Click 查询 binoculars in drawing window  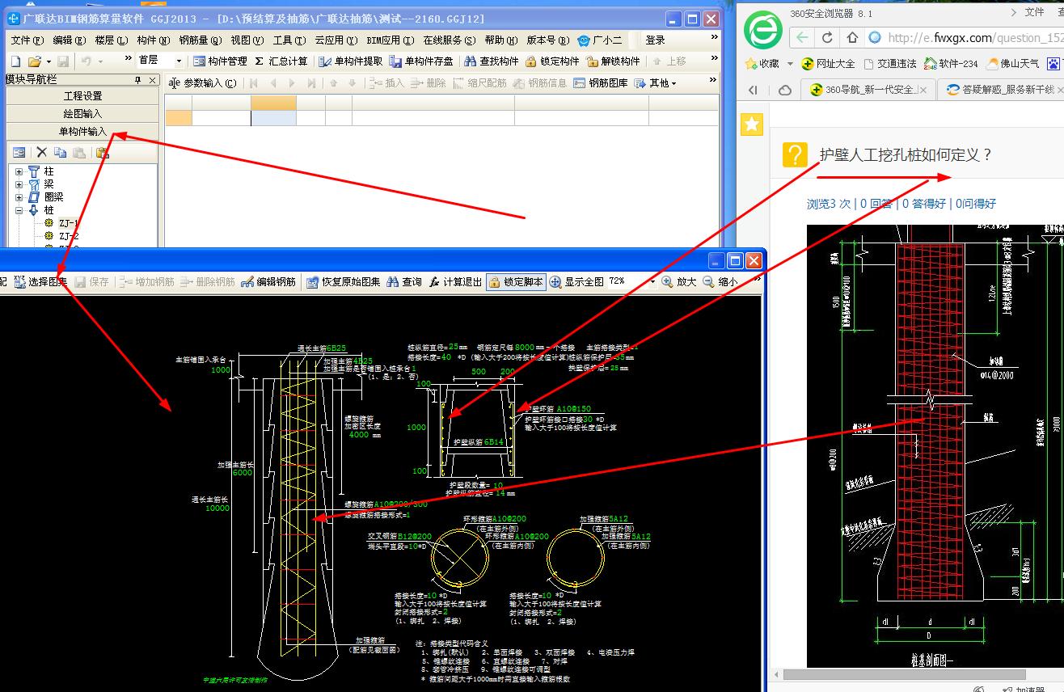pyautogui.click(x=404, y=282)
